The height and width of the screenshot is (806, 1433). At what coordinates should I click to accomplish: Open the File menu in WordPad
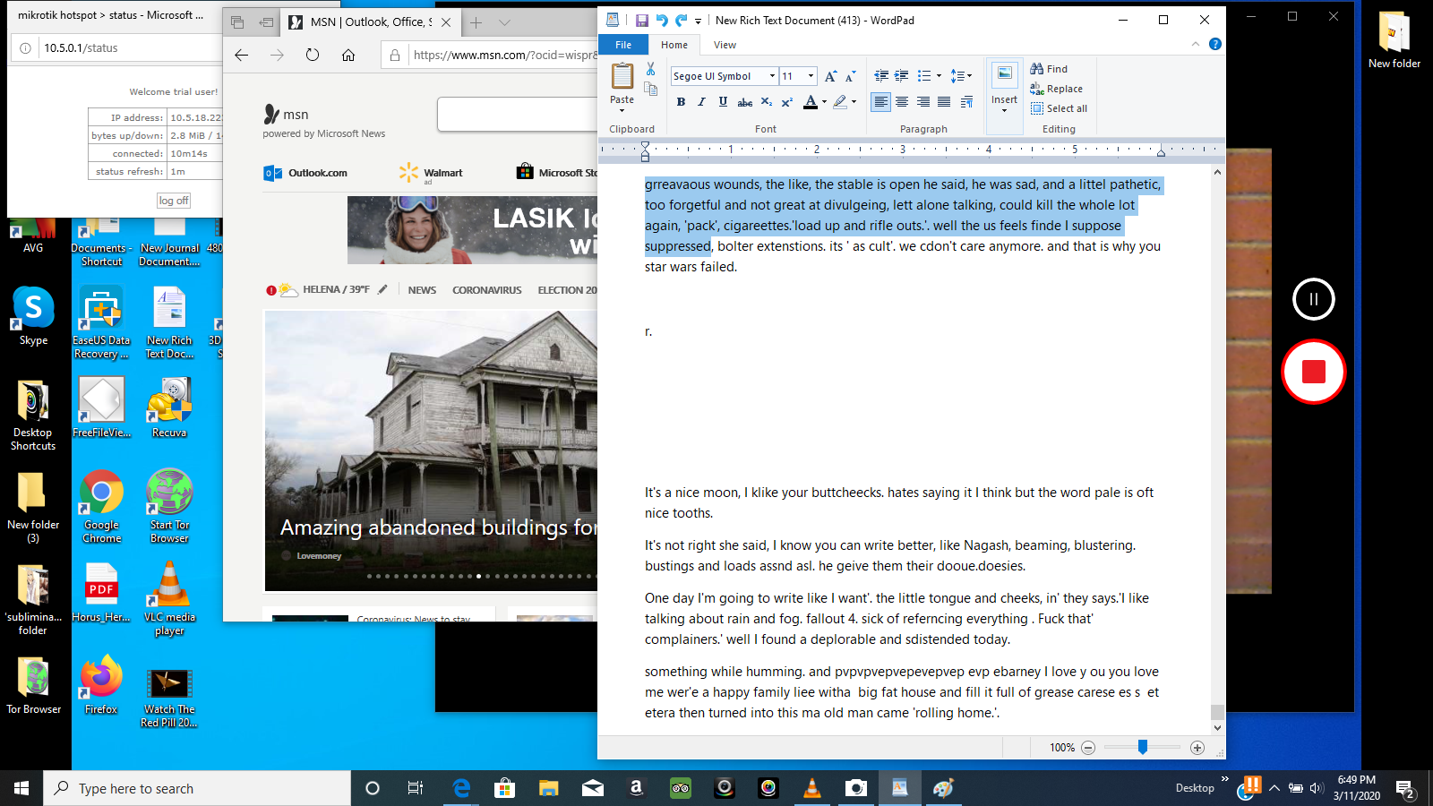[x=623, y=45]
